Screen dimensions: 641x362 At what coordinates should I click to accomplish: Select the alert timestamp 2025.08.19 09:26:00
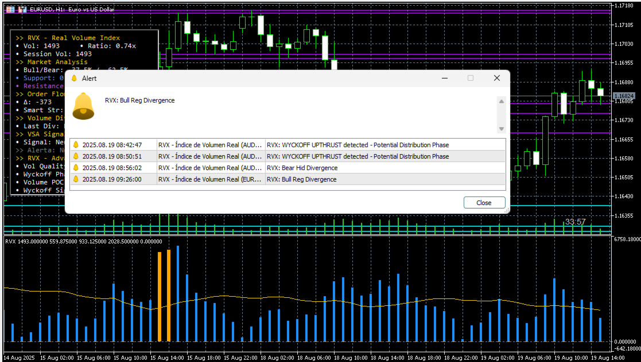(x=112, y=179)
